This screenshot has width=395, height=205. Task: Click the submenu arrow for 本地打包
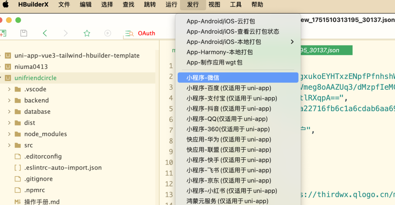292,42
